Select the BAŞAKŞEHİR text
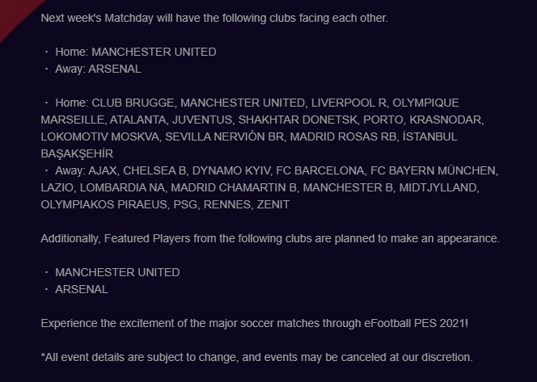Viewport: 537px width, 382px height. coord(77,153)
